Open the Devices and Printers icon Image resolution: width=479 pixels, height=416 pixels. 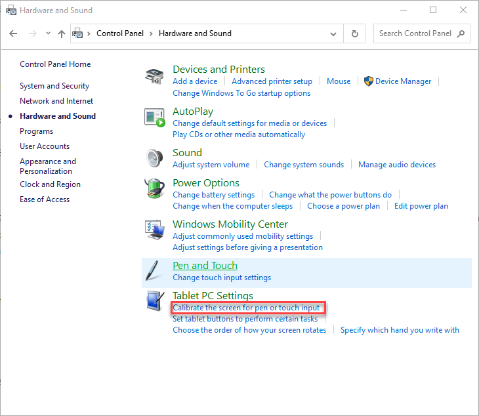[x=155, y=76]
